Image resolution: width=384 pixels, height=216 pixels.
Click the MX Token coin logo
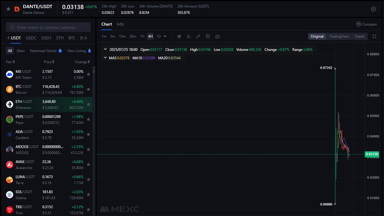pos(10,75)
